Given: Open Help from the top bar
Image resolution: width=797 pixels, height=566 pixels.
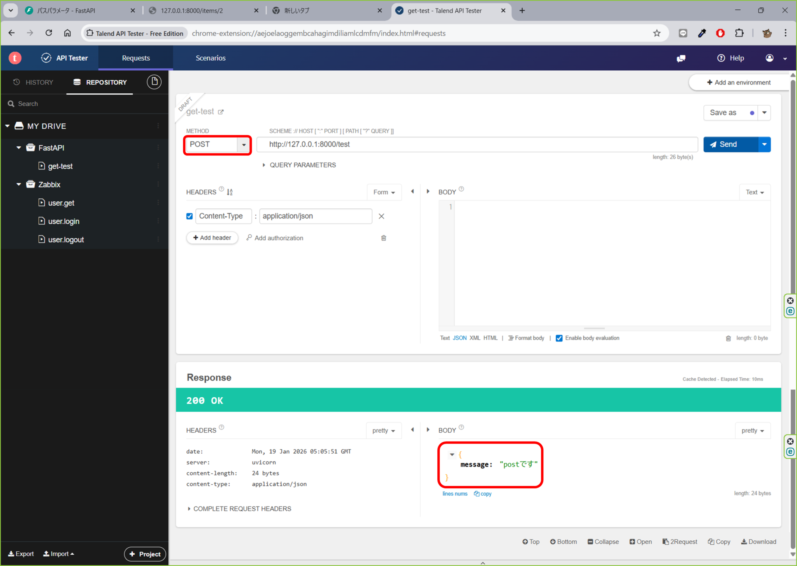Looking at the screenshot, I should pyautogui.click(x=730, y=58).
